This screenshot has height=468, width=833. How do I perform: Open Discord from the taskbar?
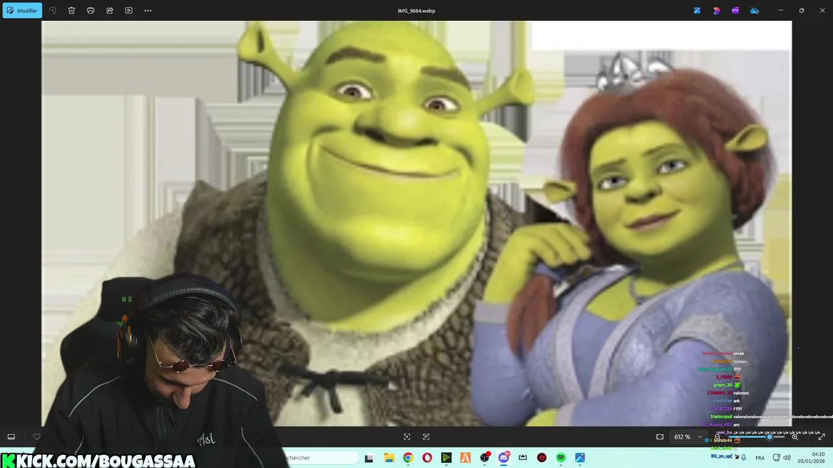pos(504,458)
